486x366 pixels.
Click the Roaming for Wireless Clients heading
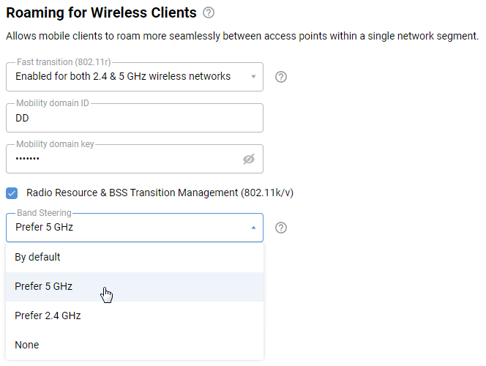coord(101,12)
